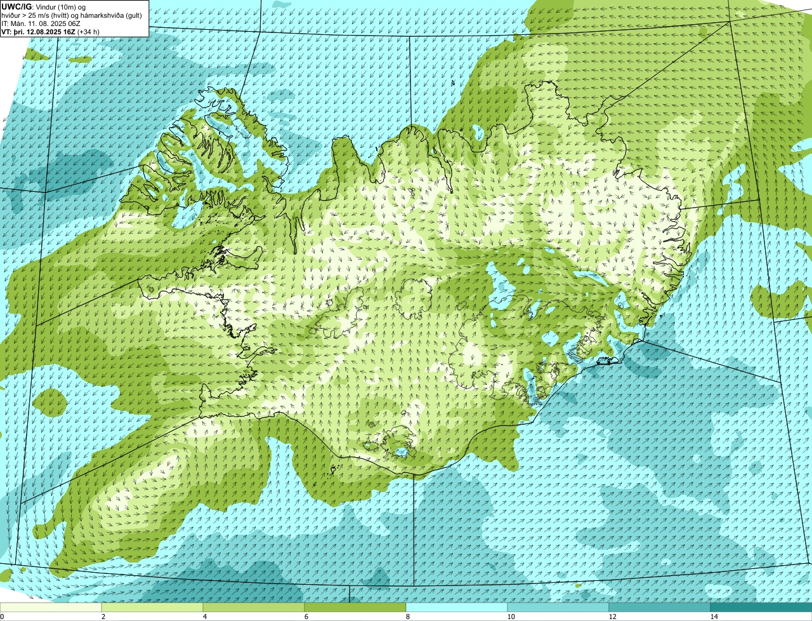Image resolution: width=812 pixels, height=621 pixels.
Task: Click the line 'hviður > 25 m/s (hvítt) og hámarkshviða (gult)'
Action: [72, 15]
